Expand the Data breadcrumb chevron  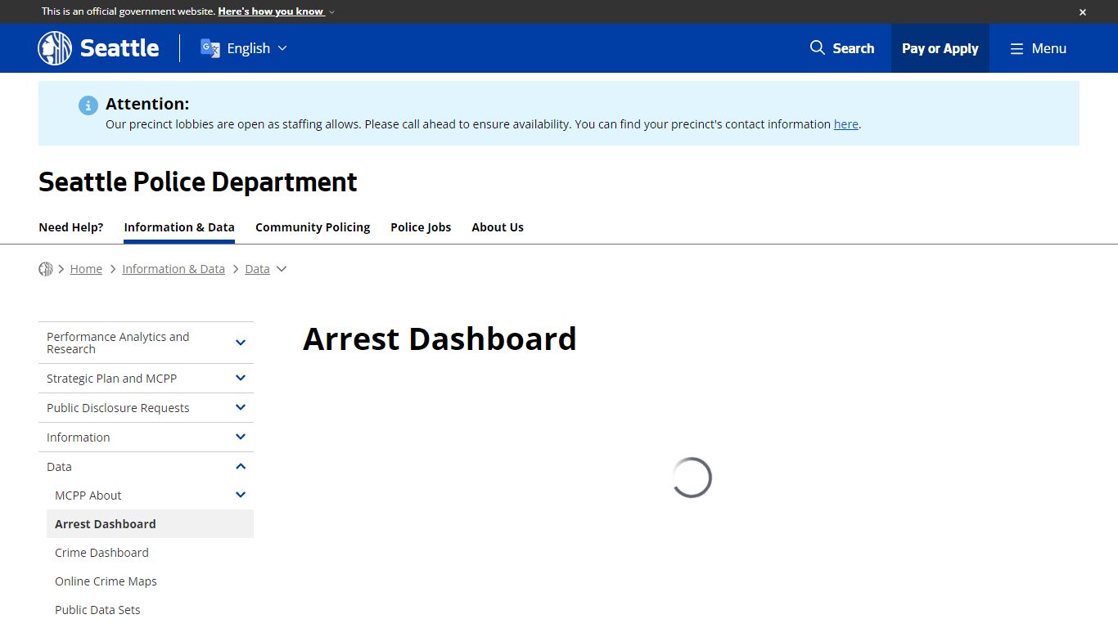(282, 269)
